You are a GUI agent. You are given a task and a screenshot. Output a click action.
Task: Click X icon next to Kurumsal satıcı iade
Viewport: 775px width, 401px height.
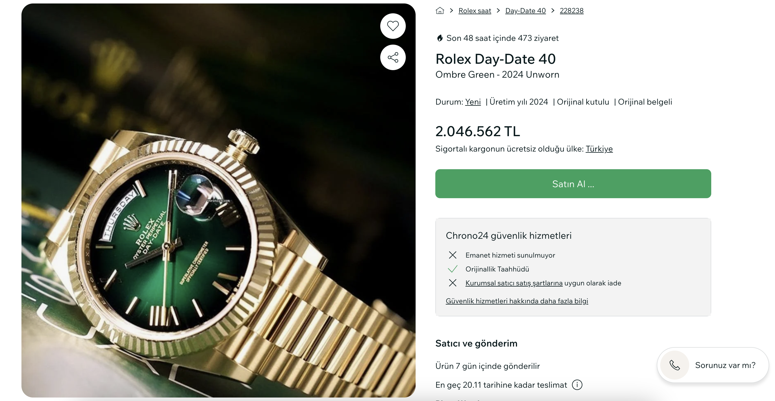point(452,283)
